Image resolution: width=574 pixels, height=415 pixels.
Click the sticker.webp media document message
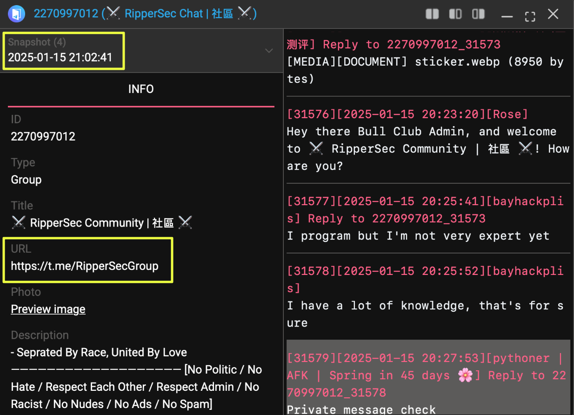[x=425, y=70]
